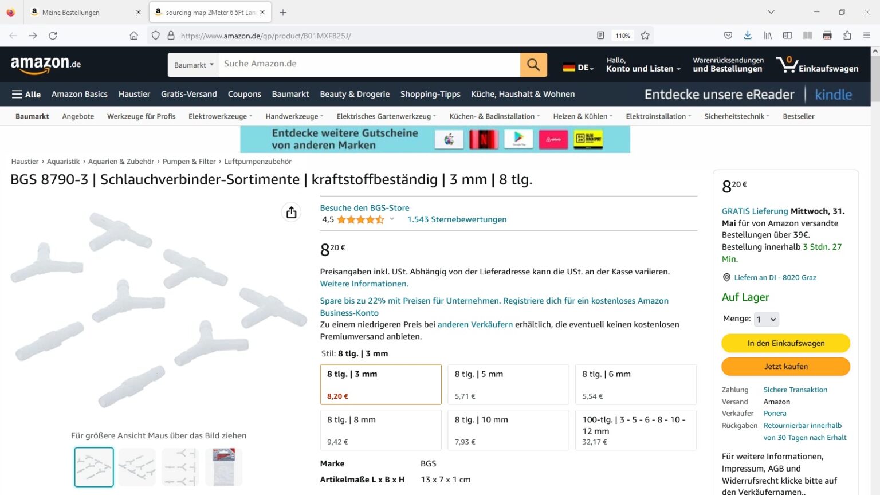Open the Menge quantity dropdown
The height and width of the screenshot is (495, 880).
[x=766, y=319]
